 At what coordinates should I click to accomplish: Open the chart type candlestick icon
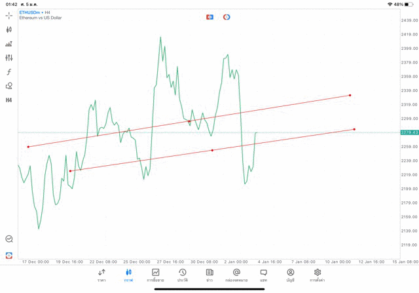click(9, 29)
